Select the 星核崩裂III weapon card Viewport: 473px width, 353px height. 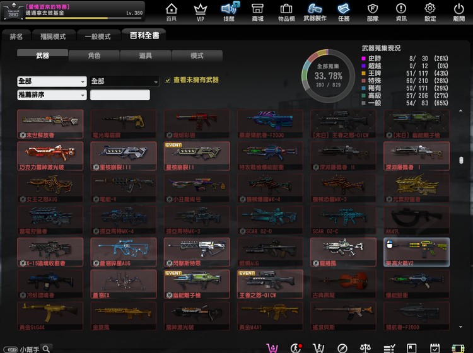click(x=124, y=156)
